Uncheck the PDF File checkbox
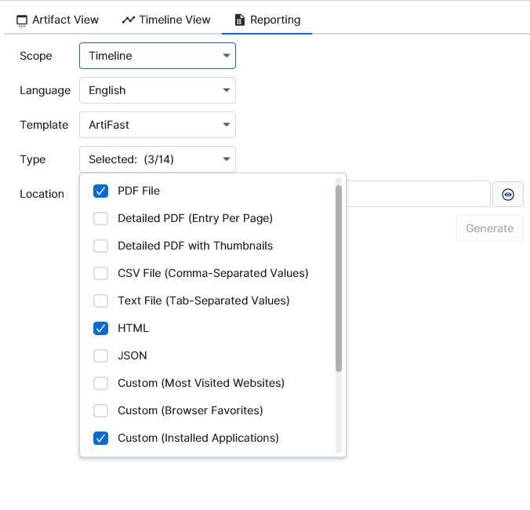Viewport: 530px width, 510px height. (x=101, y=191)
